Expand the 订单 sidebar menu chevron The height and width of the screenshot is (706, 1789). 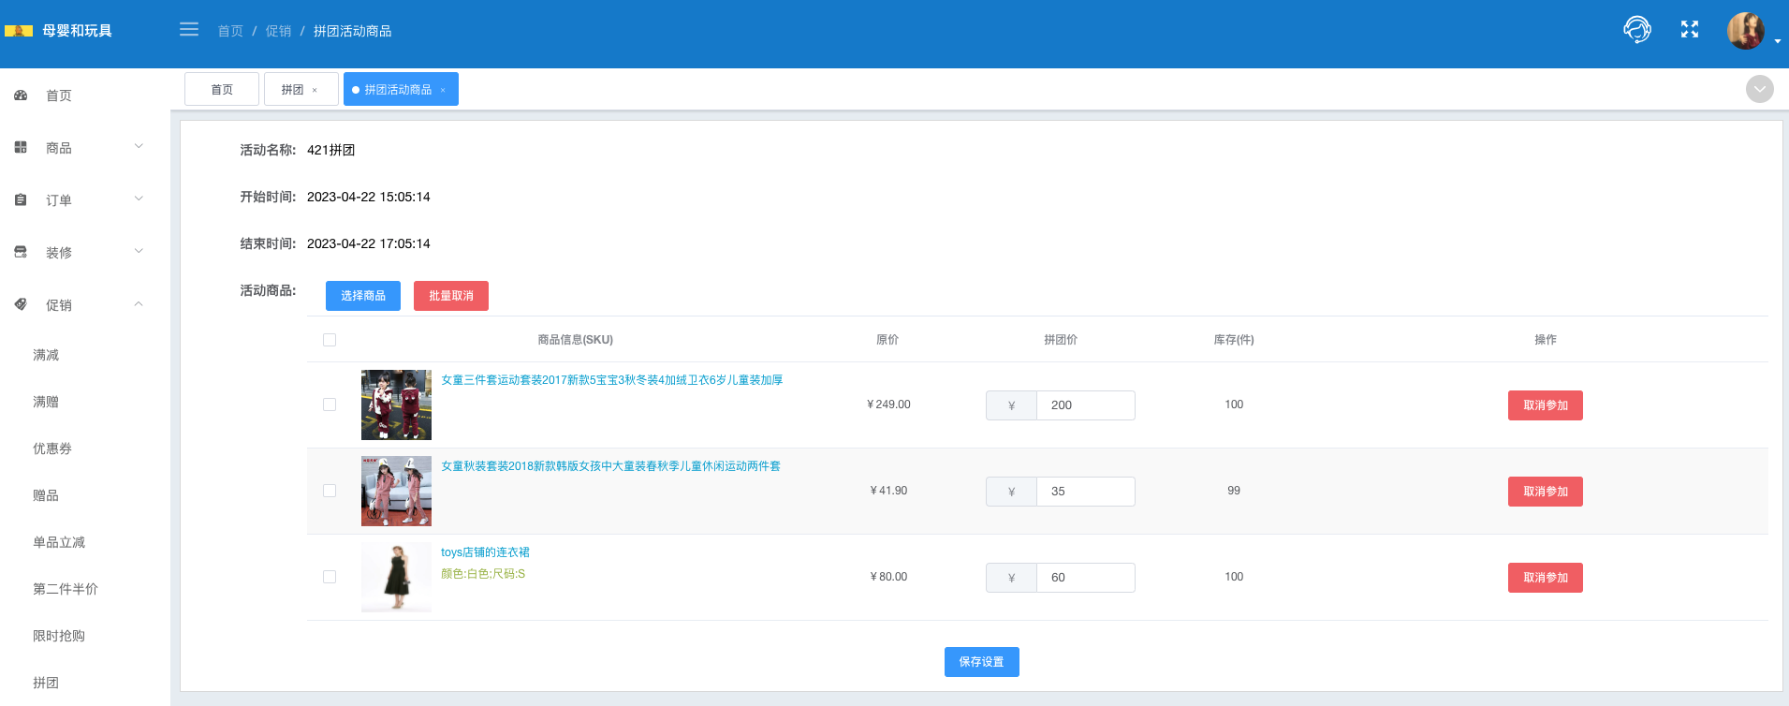[139, 199]
